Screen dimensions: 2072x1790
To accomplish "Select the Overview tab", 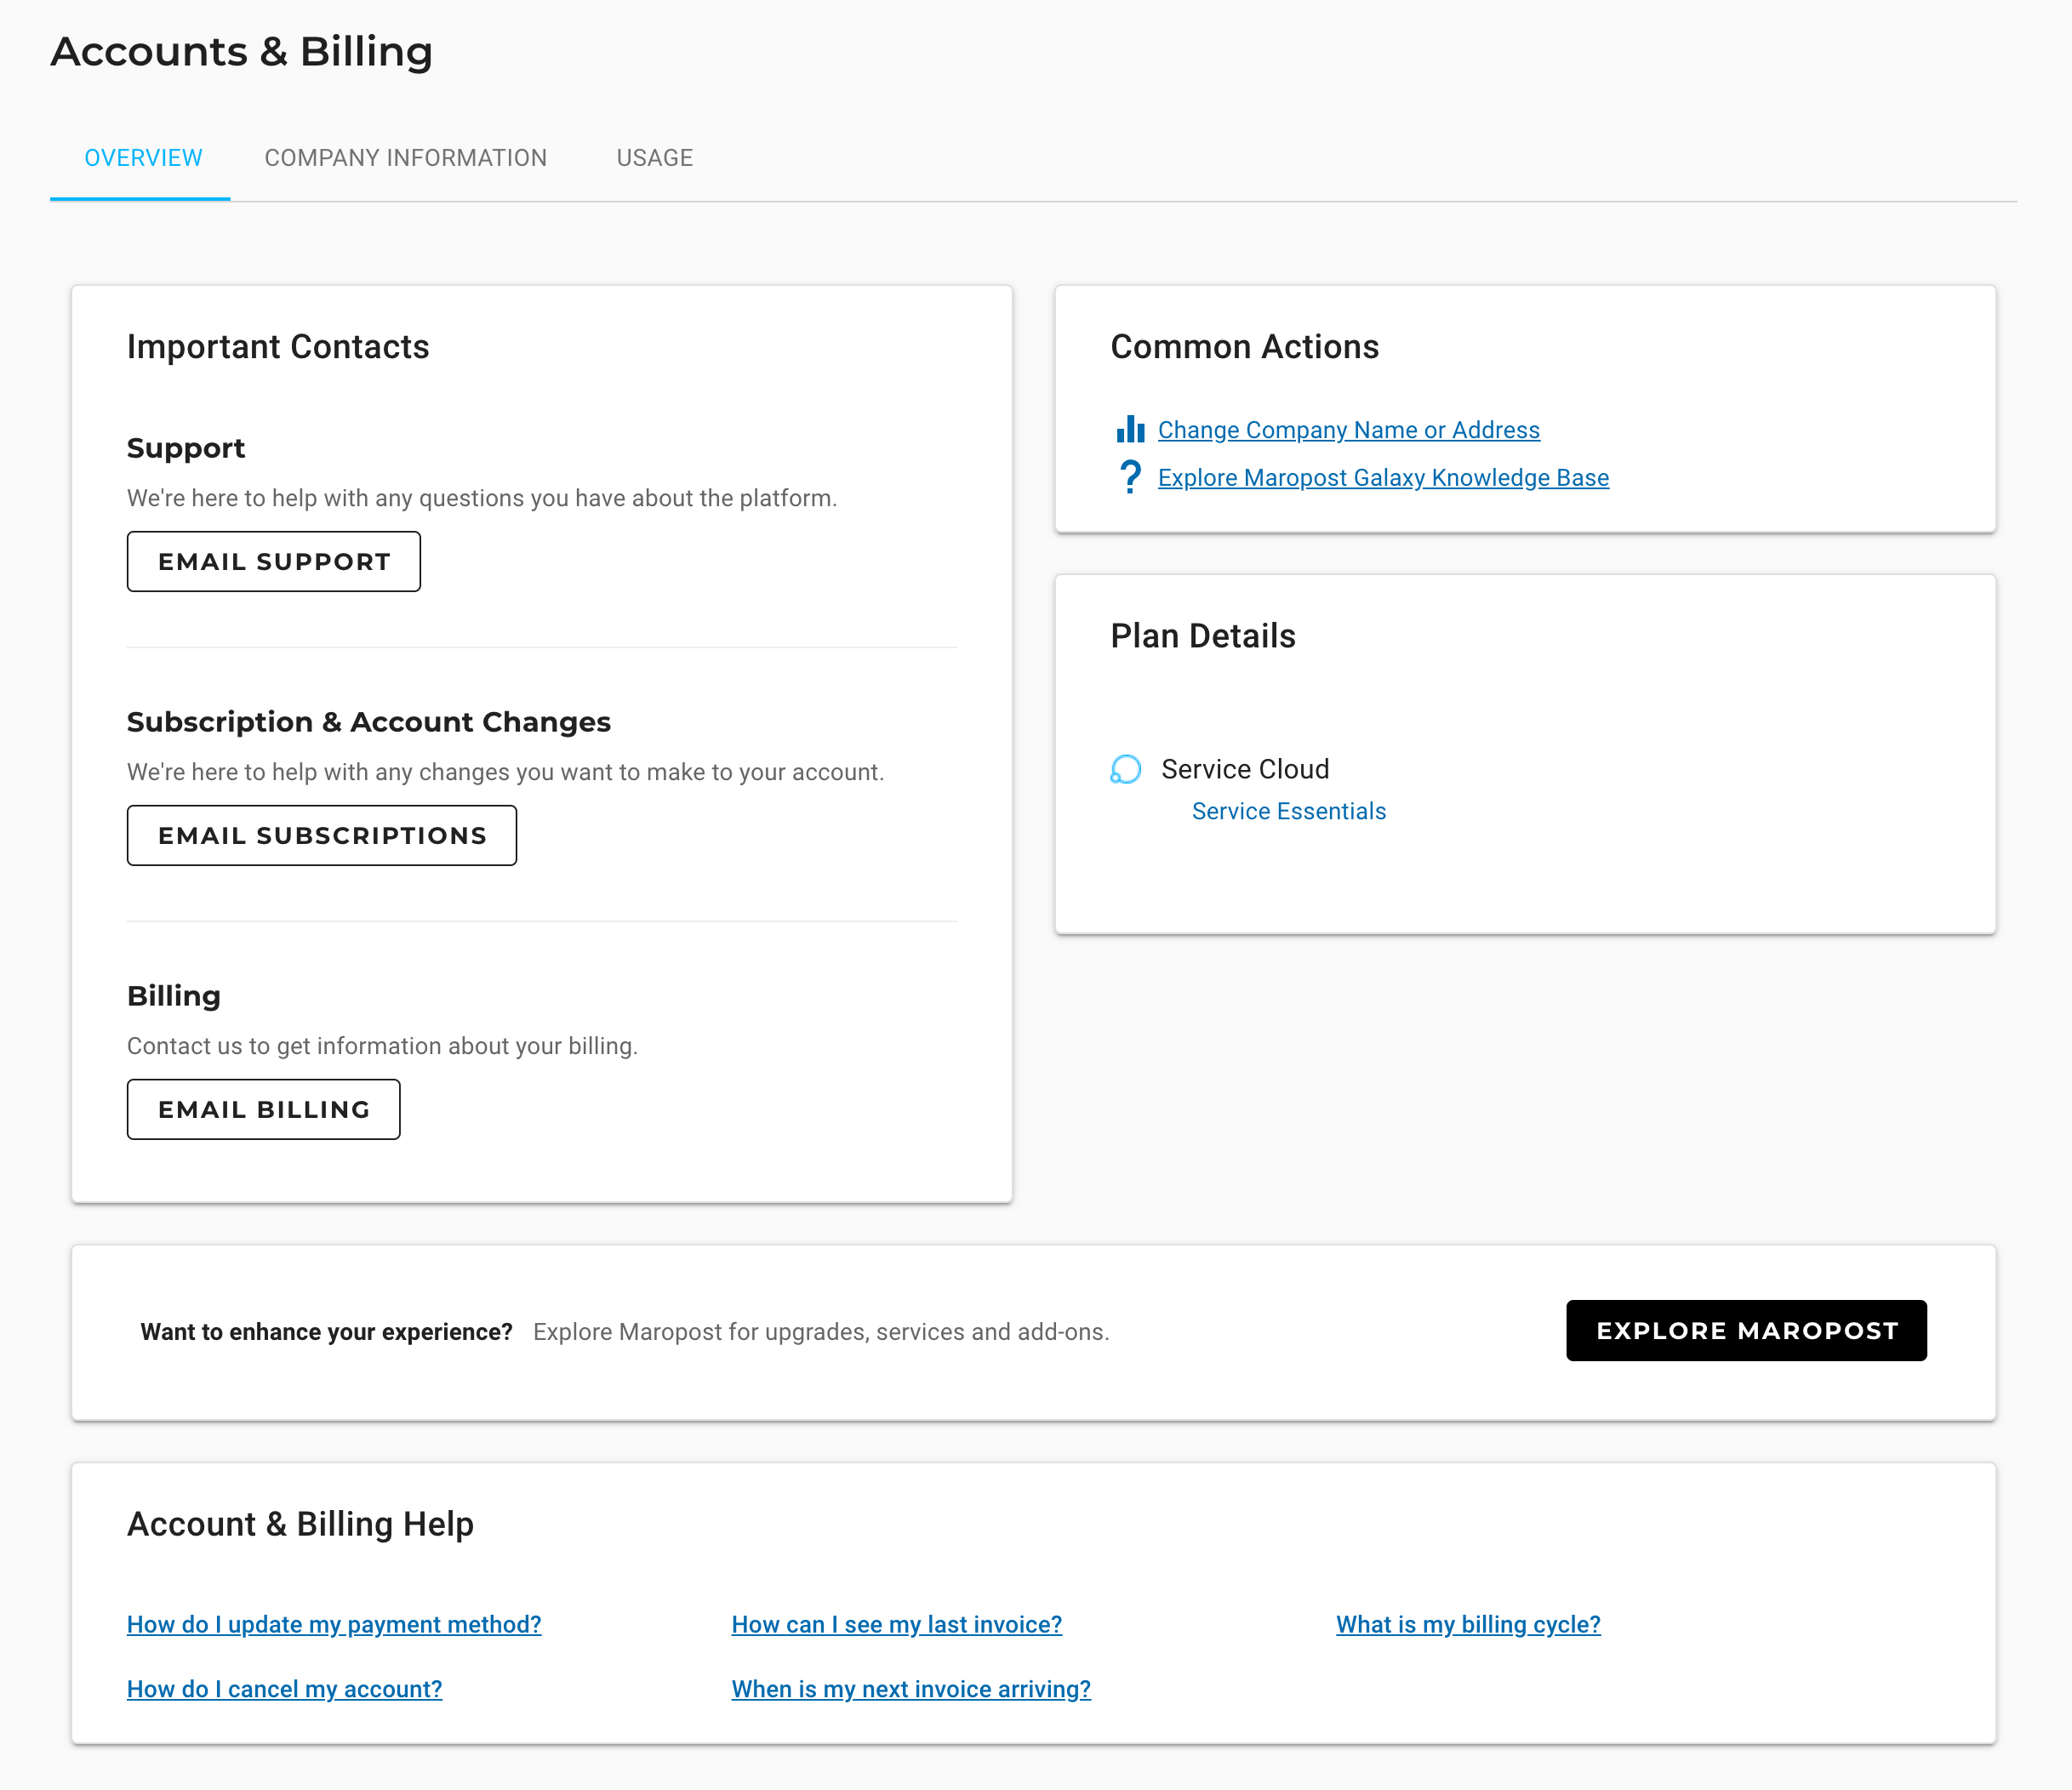I will tap(143, 158).
